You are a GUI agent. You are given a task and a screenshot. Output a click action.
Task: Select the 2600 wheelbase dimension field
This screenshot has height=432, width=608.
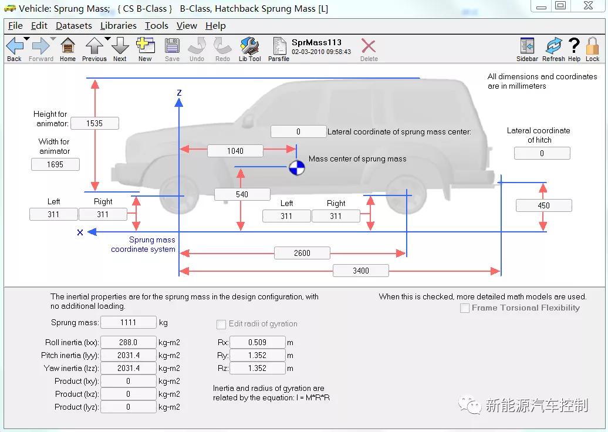[302, 253]
